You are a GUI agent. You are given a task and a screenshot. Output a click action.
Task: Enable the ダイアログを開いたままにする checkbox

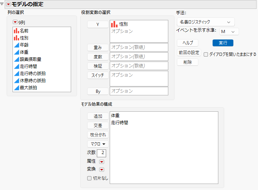[206, 54]
